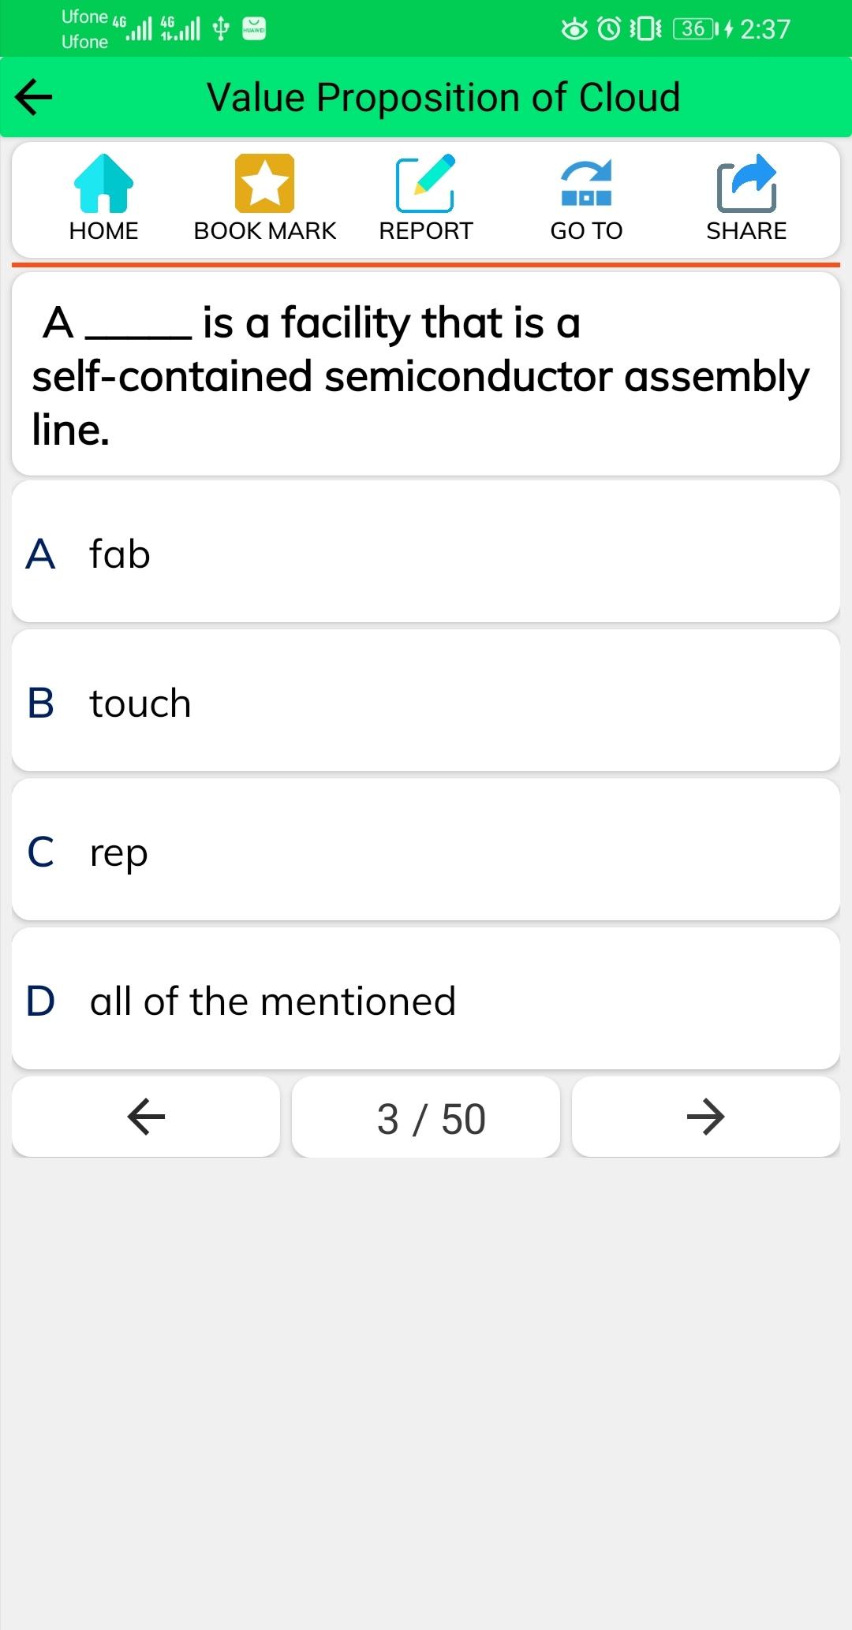Tap the battery indicator in status bar
This screenshot has width=852, height=1630.
696,29
